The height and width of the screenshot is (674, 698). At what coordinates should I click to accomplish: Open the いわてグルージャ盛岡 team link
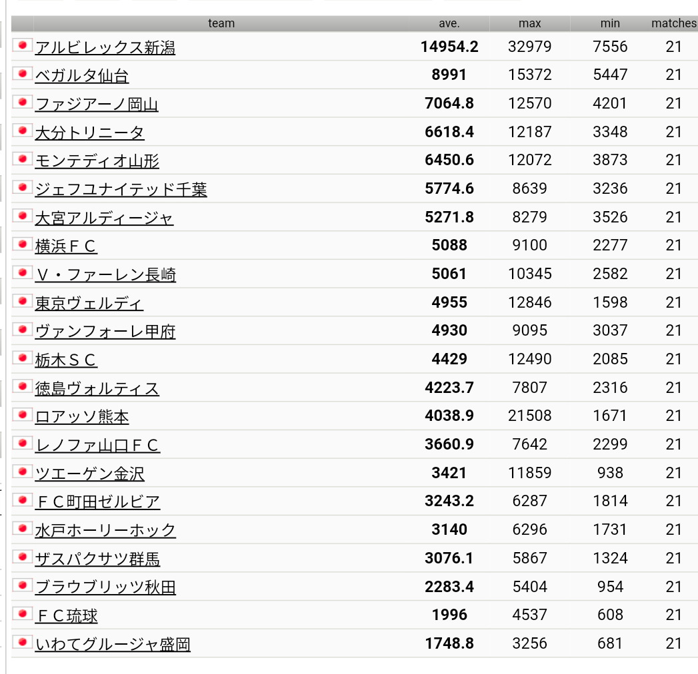point(113,644)
